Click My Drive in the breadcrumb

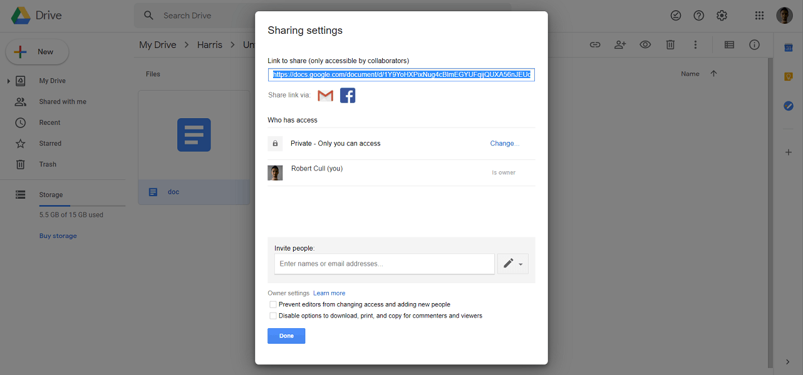click(158, 45)
